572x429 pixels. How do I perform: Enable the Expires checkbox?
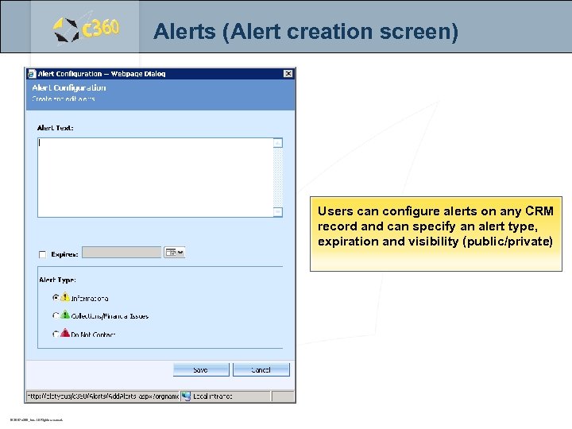tap(43, 254)
